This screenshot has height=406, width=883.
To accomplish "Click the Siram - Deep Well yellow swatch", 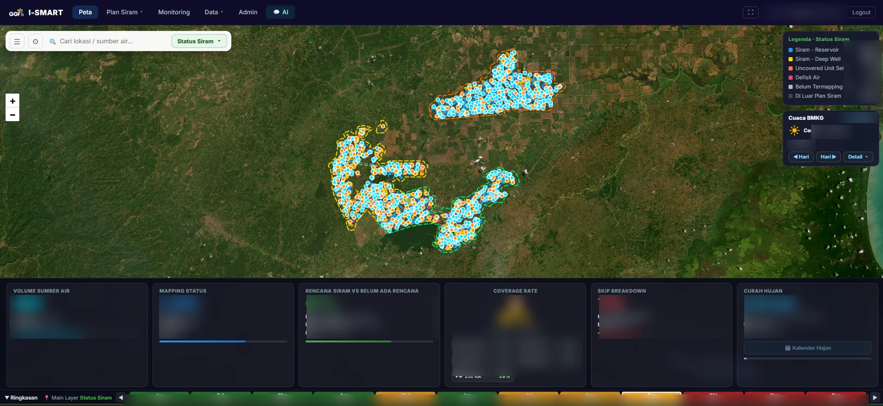I will click(x=791, y=59).
